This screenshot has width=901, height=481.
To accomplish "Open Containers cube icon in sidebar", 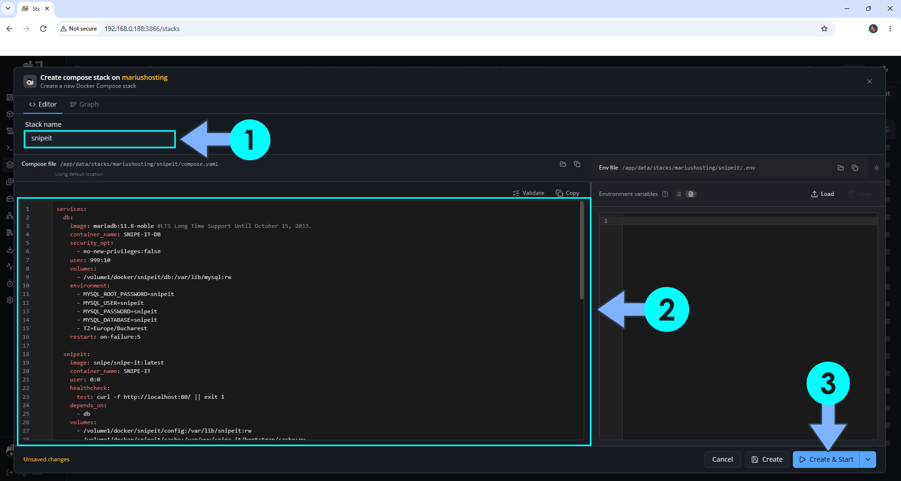I will tap(9, 114).
